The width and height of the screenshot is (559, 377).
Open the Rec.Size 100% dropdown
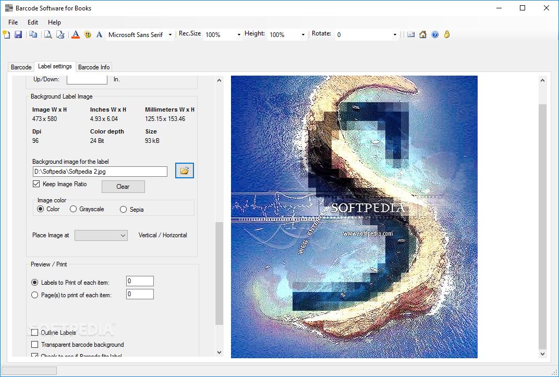point(239,34)
